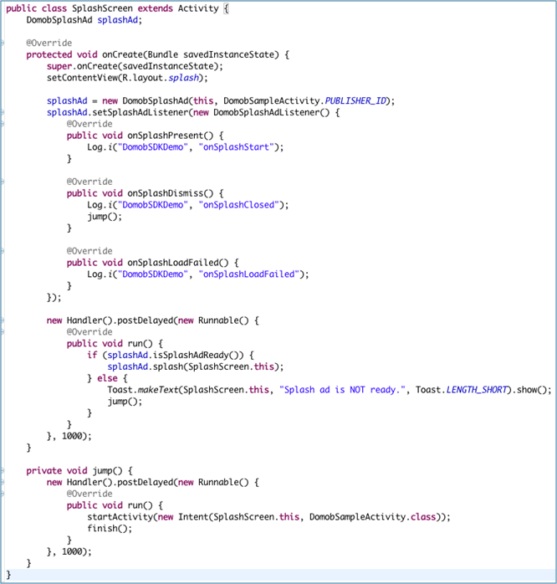557x584 pixels.
Task: Click the 'private' keyword
Action: [44, 471]
